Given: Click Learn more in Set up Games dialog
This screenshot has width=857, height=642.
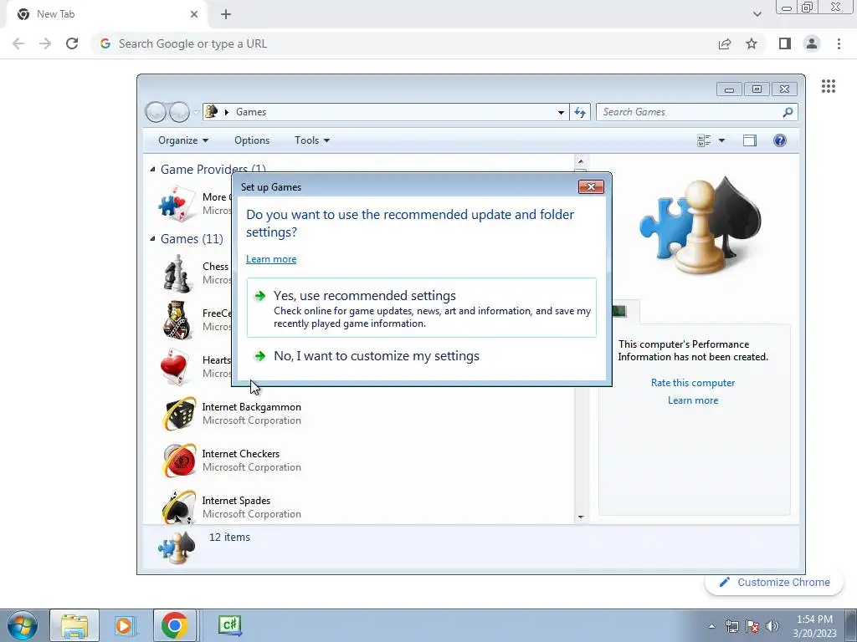Looking at the screenshot, I should pos(271,259).
